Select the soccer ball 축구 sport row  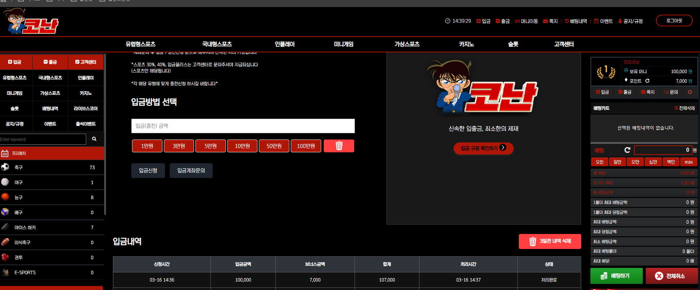click(52, 167)
